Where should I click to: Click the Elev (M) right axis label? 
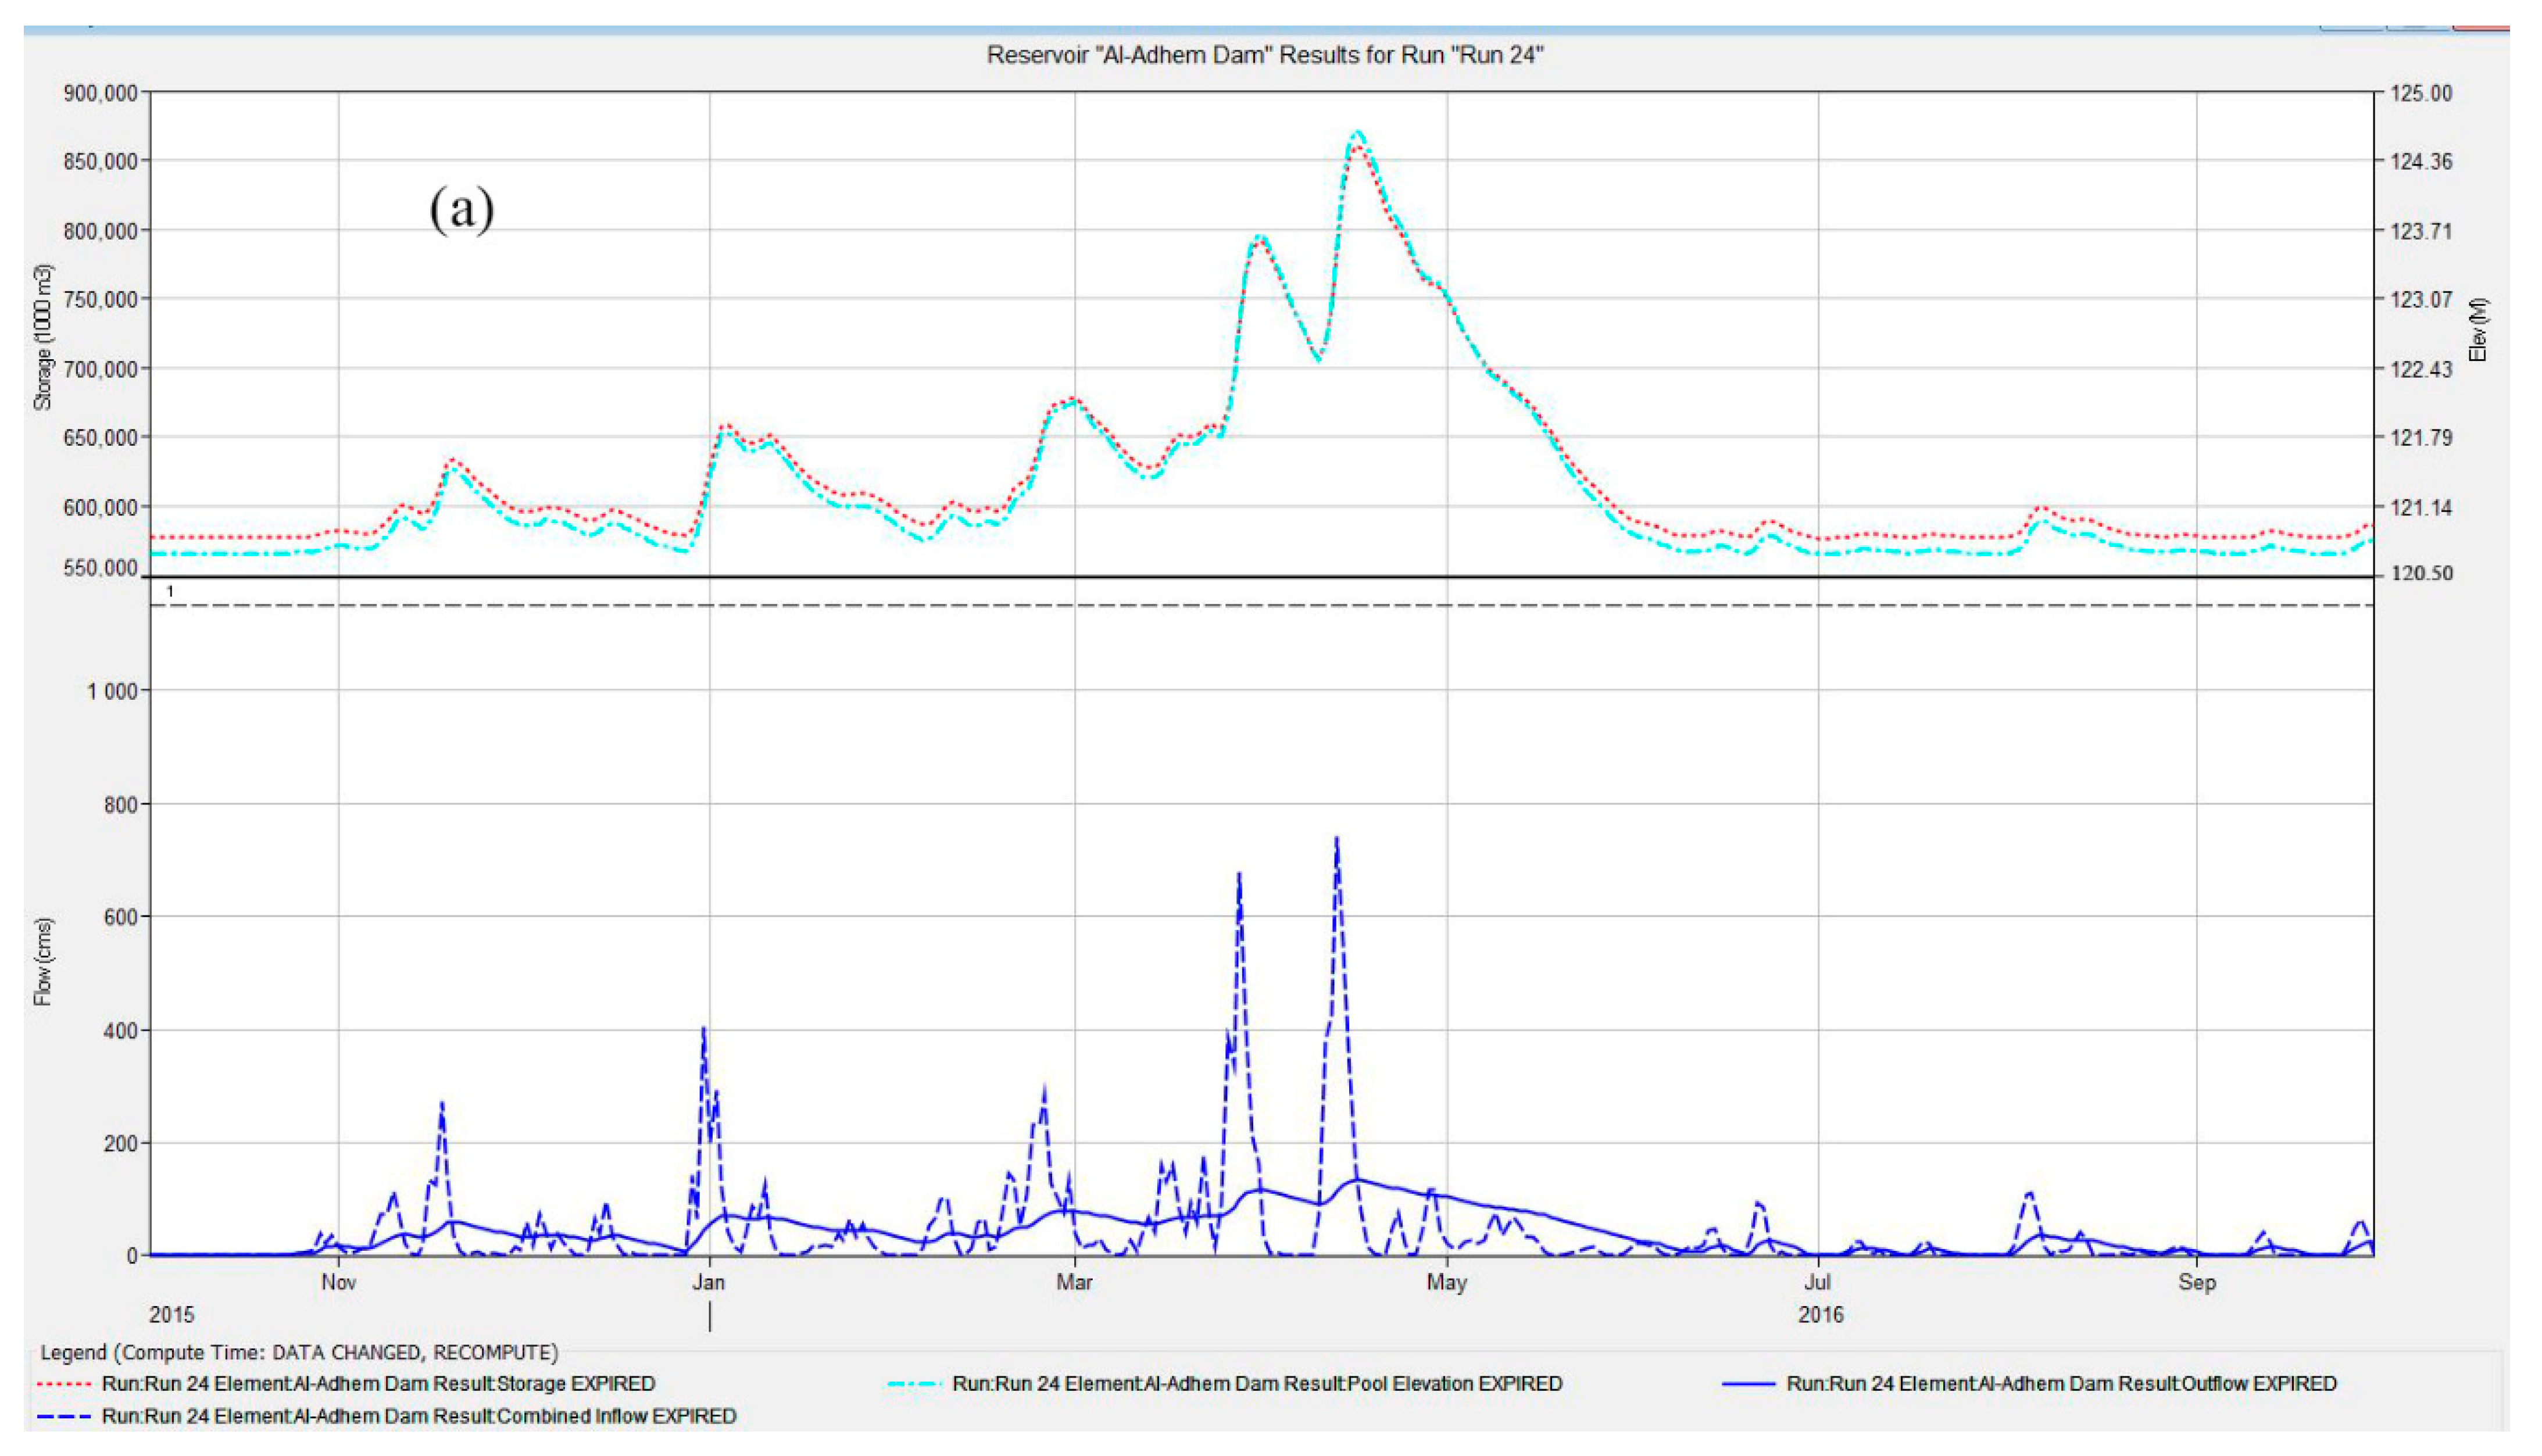point(2478,330)
